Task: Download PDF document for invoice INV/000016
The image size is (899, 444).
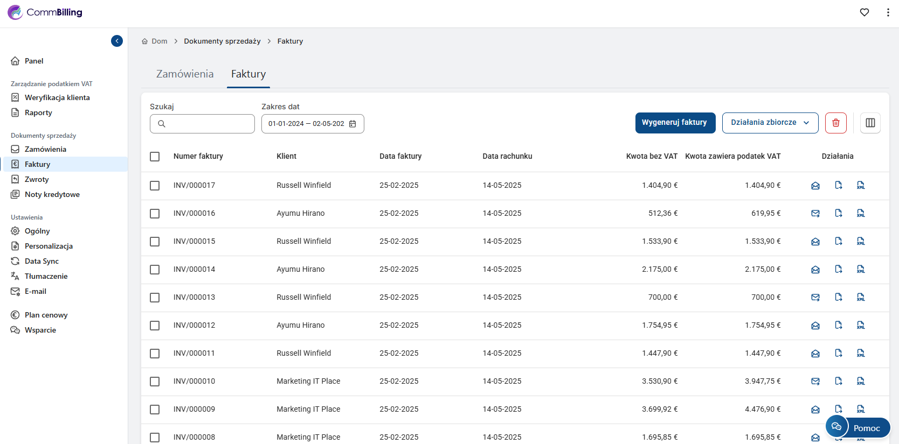Action: pyautogui.click(x=838, y=213)
